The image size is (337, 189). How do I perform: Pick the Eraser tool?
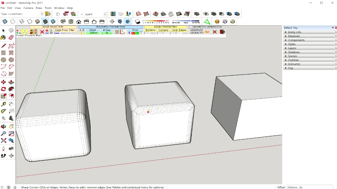tap(11, 38)
